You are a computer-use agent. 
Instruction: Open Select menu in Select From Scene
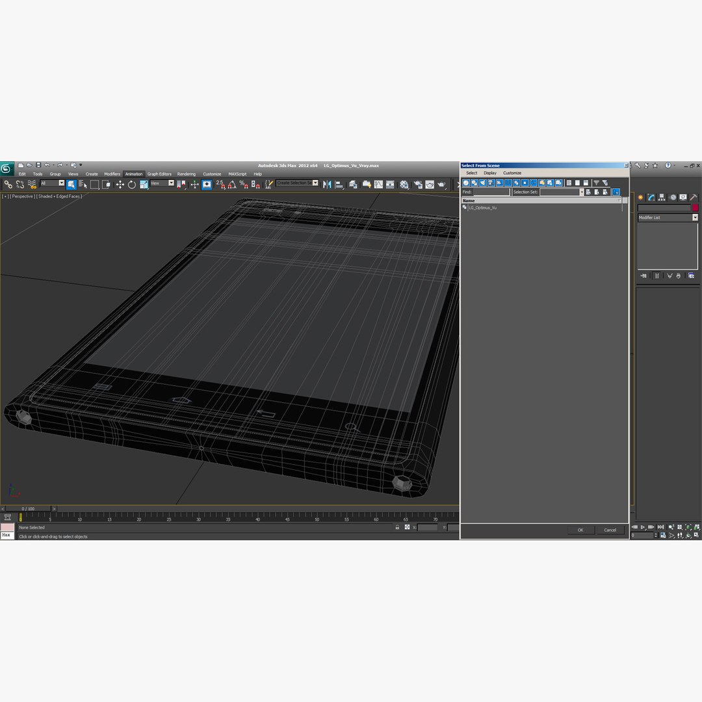coord(471,173)
